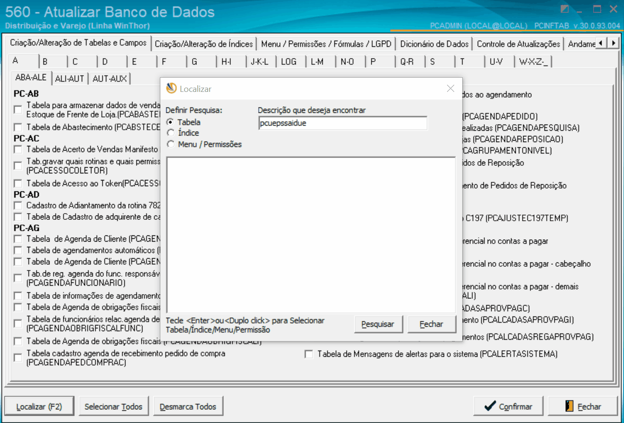Select the Menu / Permissões radio option
The image size is (624, 423).
click(171, 144)
